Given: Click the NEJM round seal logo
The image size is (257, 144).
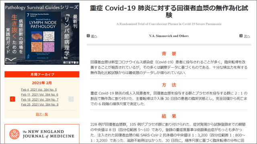Looking at the screenshot, I should click(x=14, y=134).
